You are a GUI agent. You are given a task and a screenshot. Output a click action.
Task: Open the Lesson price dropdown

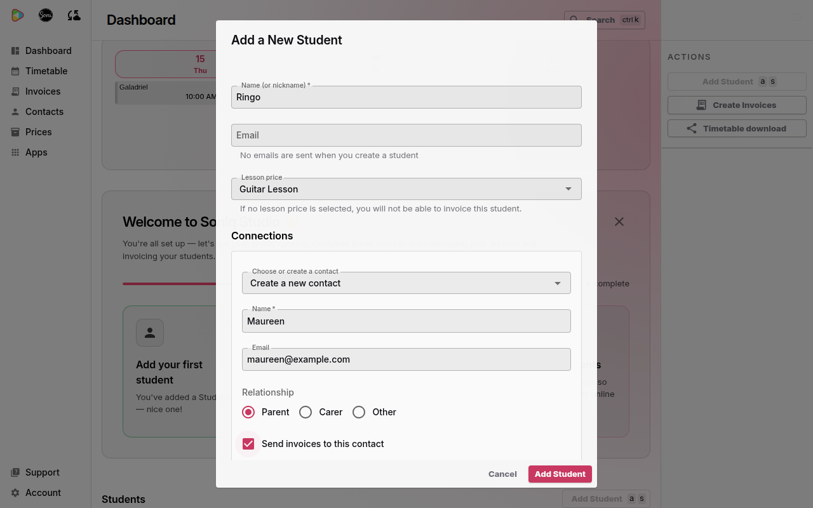click(406, 189)
